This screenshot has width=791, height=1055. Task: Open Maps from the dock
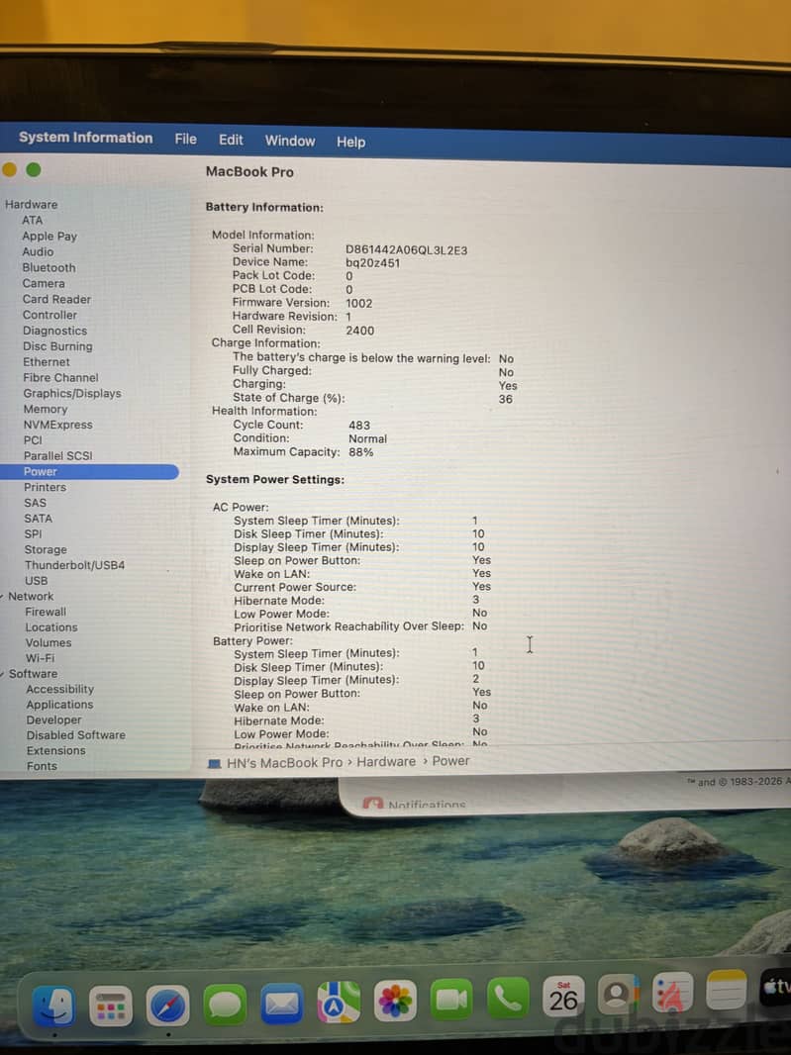(x=338, y=1003)
